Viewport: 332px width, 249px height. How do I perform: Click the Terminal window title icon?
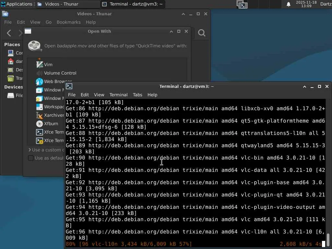pos(69,86)
